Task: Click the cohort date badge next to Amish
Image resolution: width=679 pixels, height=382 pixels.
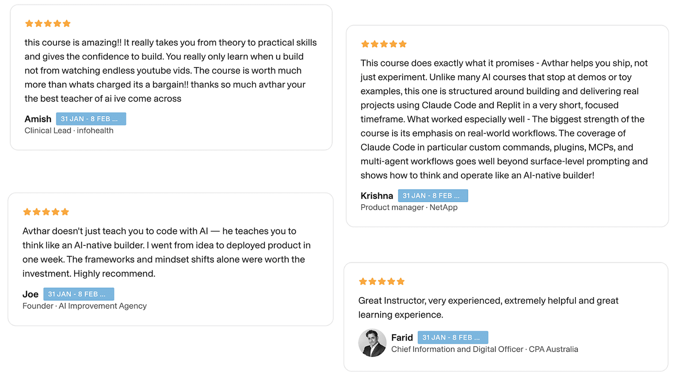Action: coord(91,119)
